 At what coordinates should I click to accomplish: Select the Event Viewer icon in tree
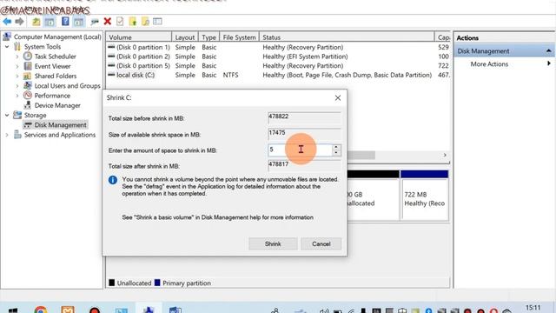(x=28, y=66)
